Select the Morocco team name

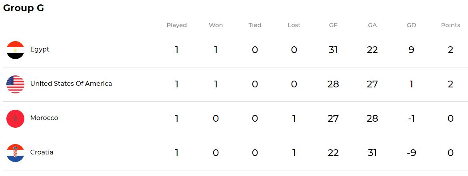point(44,118)
